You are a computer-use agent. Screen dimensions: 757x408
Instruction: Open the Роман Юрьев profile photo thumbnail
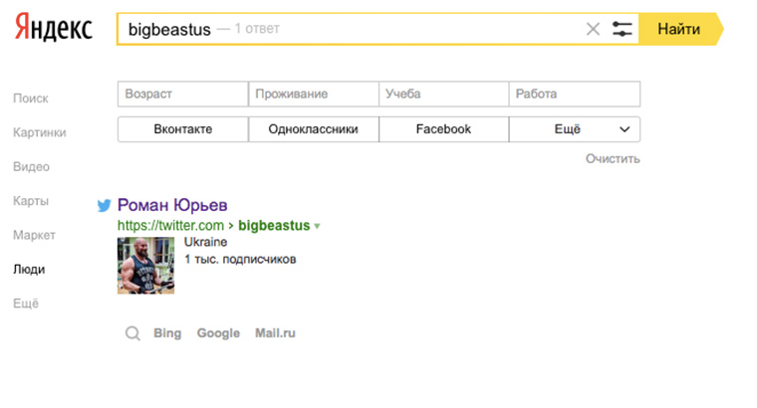point(145,265)
